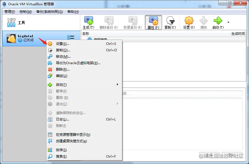Click the Take snapshot (生成) toolbar icon
This screenshot has height=164, width=249.
pyautogui.click(x=89, y=21)
